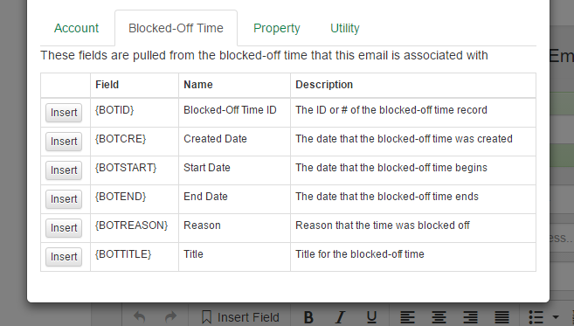The width and height of the screenshot is (574, 326).
Task: Click the Redo arrow in editor toolbar
Action: coord(170,317)
